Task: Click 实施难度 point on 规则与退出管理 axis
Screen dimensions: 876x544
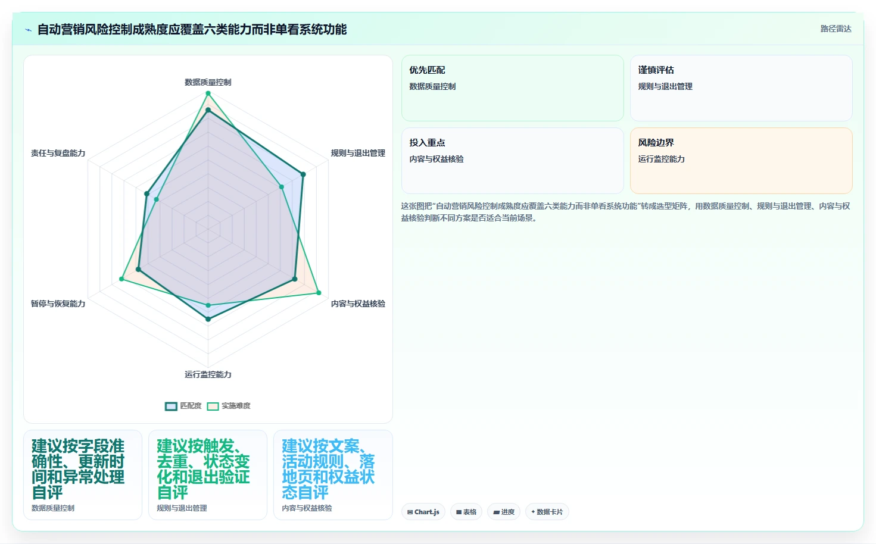Action: 282,186
